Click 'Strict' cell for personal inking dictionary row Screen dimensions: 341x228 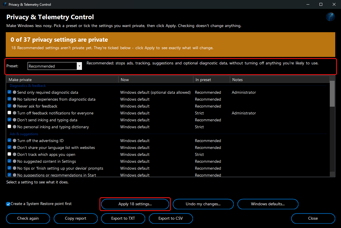[199, 127]
